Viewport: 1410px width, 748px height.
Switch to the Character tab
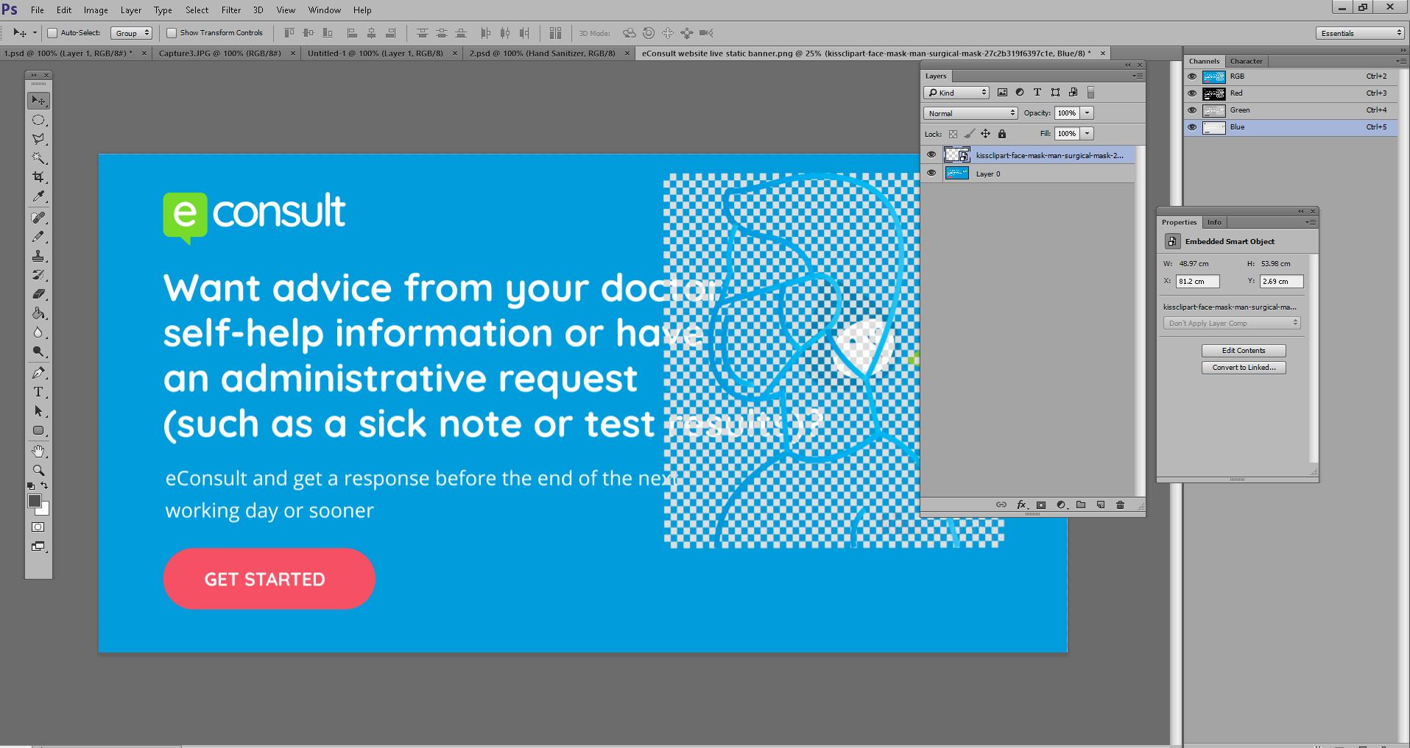coord(1246,61)
